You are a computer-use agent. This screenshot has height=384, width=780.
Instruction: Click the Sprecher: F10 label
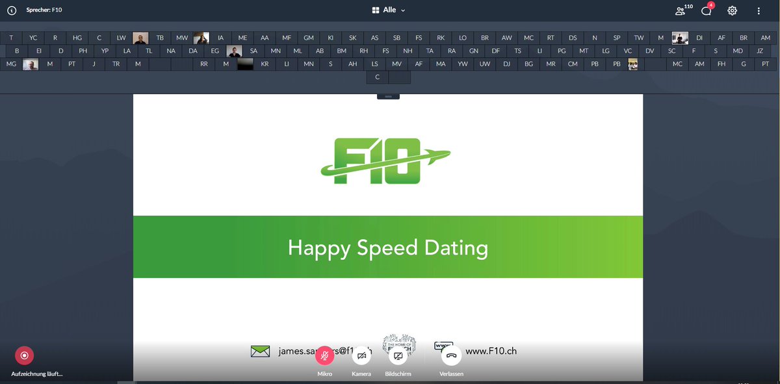(x=44, y=10)
